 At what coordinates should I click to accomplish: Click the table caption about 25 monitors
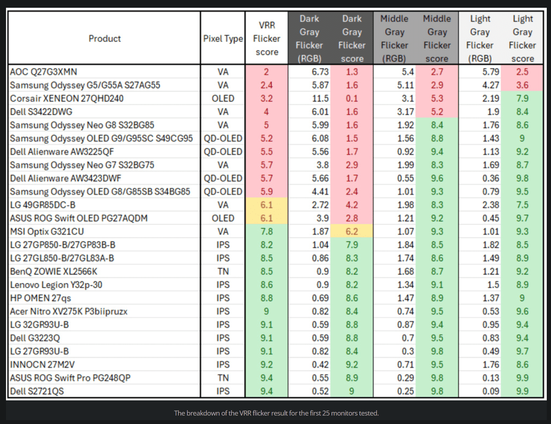tap(276, 413)
